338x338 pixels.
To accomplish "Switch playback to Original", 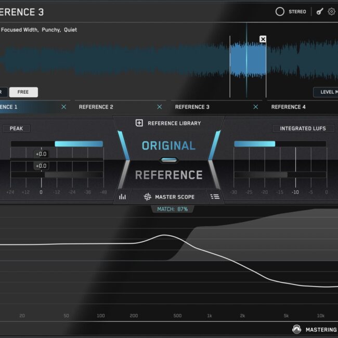I will click(x=168, y=146).
